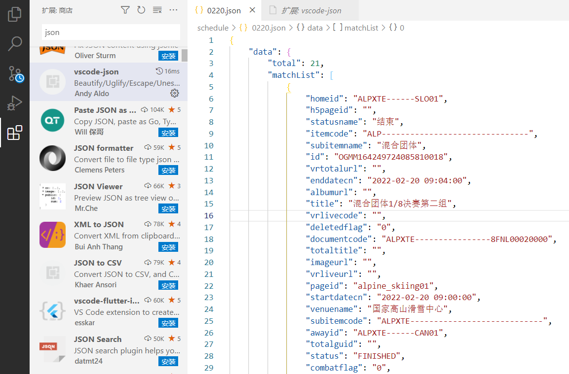Click line number 2 in gutter

tap(211, 52)
